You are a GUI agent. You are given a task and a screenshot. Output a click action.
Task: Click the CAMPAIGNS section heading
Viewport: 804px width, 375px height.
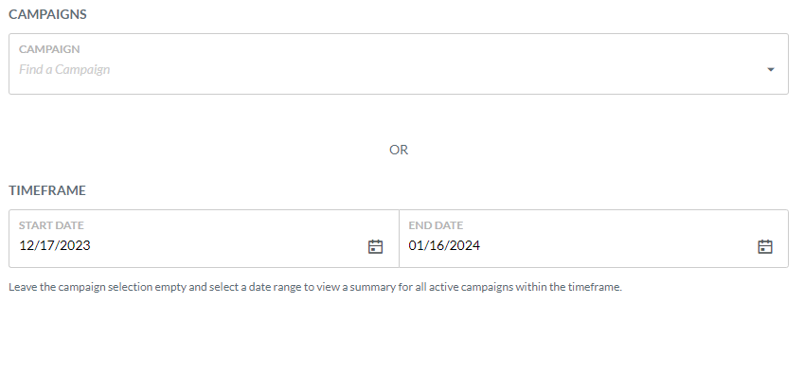point(47,14)
